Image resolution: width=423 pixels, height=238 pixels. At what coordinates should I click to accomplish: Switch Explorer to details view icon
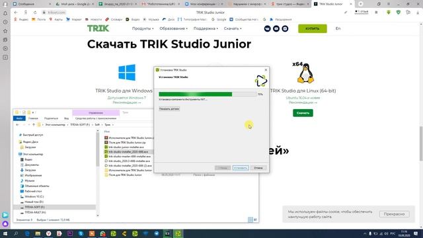(x=250, y=219)
